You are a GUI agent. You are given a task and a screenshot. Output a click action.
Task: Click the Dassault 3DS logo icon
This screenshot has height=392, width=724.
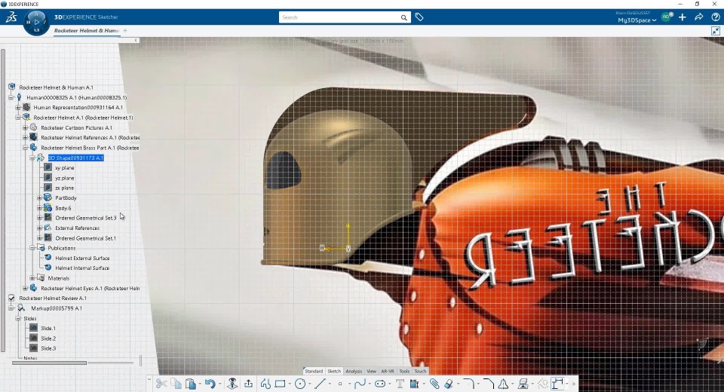click(11, 17)
